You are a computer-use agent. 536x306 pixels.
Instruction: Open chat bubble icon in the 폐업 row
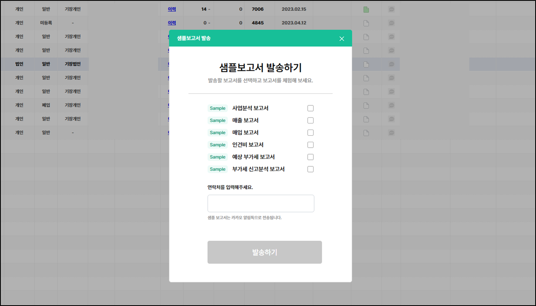point(391,105)
